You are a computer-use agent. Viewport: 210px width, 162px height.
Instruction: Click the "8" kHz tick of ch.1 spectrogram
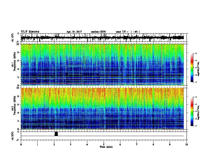19,52
